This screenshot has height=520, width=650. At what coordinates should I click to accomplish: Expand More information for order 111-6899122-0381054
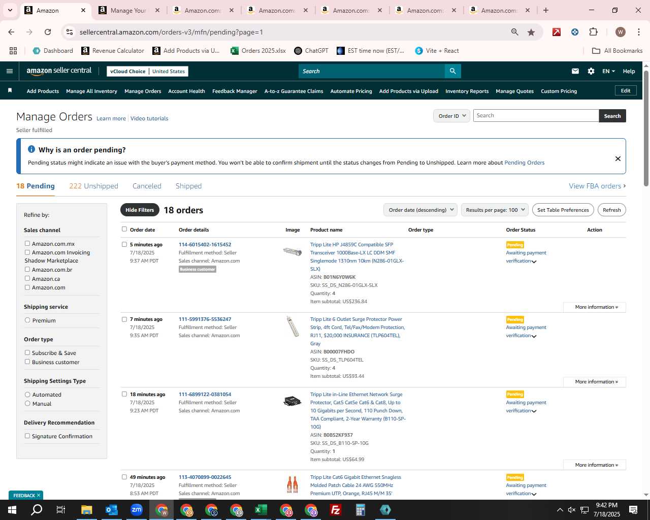(x=595, y=465)
